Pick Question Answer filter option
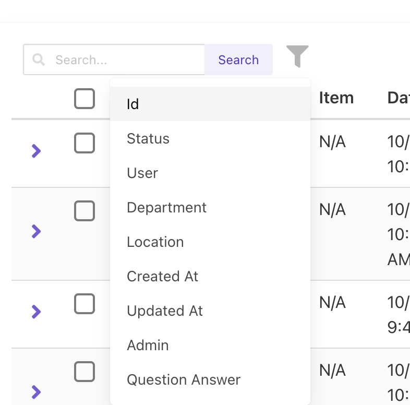Viewport: 410px width, 405px height. (184, 380)
